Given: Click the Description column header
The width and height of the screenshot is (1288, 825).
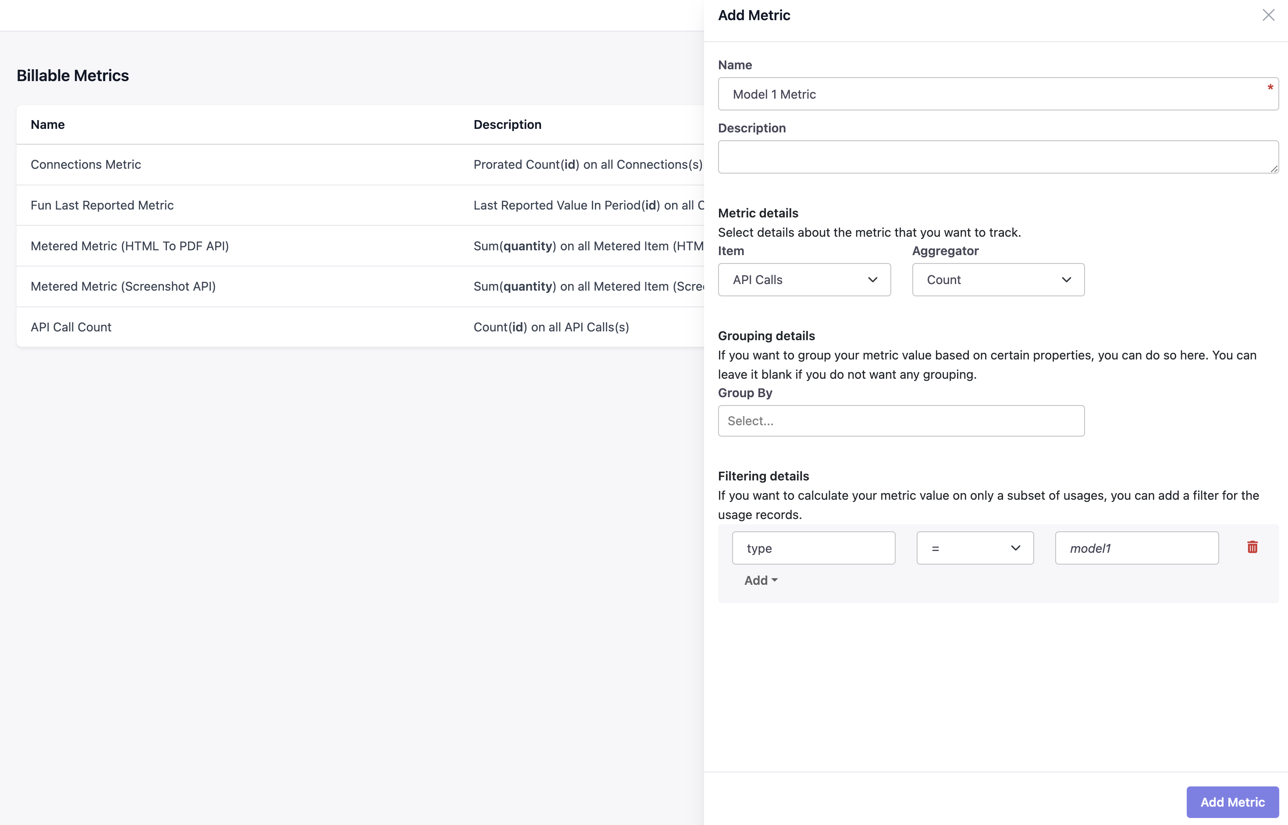Looking at the screenshot, I should pos(507,124).
